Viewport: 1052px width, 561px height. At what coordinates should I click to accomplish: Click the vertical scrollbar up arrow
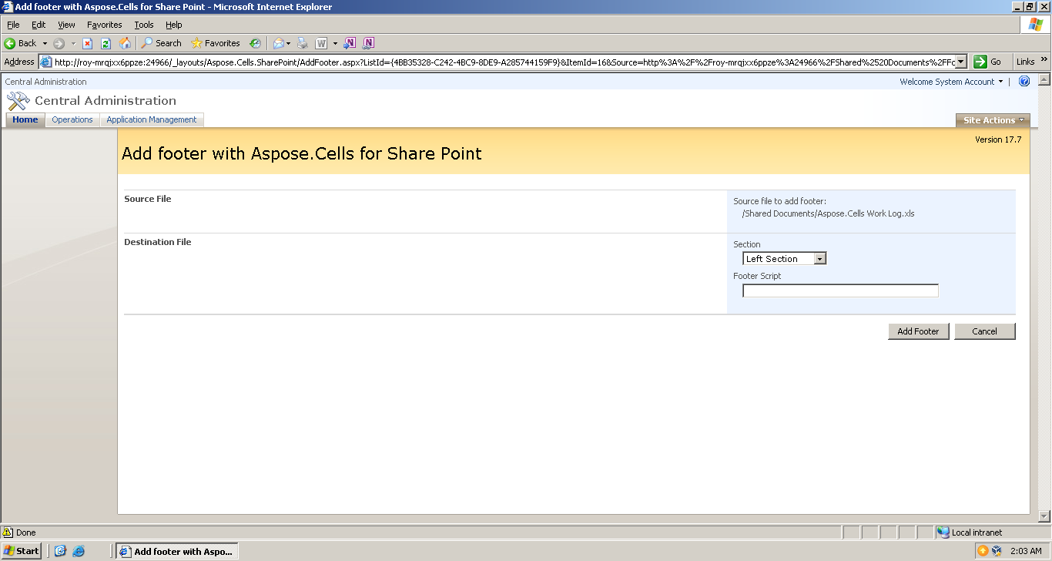coord(1044,79)
